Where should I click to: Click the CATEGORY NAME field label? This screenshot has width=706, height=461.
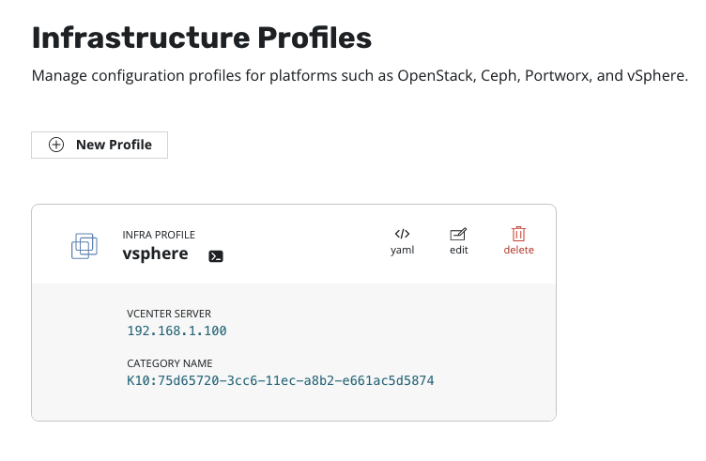pyautogui.click(x=169, y=363)
